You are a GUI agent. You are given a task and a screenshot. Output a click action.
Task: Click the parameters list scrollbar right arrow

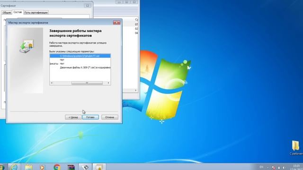click(x=108, y=83)
